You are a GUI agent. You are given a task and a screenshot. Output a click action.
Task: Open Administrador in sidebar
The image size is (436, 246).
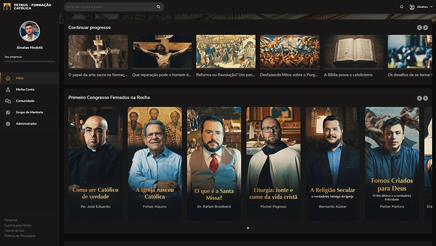tap(29, 124)
